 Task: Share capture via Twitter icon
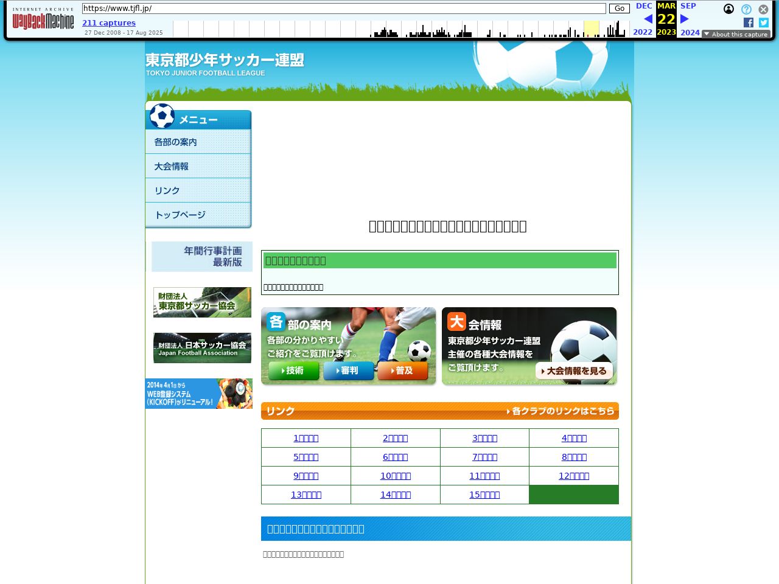click(x=764, y=23)
